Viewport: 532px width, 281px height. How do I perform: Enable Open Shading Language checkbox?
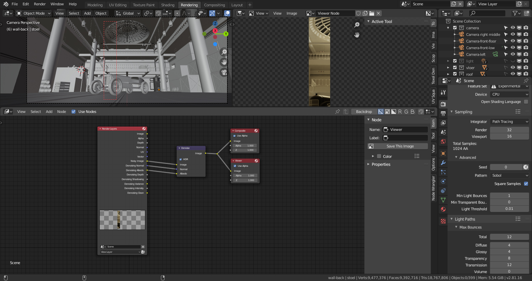tap(526, 102)
